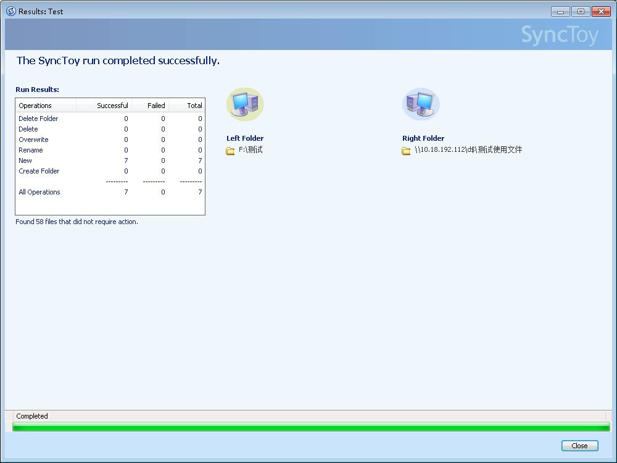This screenshot has width=617, height=463.
Task: Click the Left Folder computer icon
Action: tap(245, 104)
